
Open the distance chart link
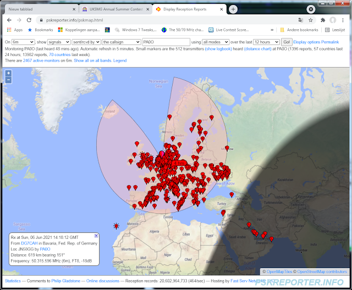(258, 49)
